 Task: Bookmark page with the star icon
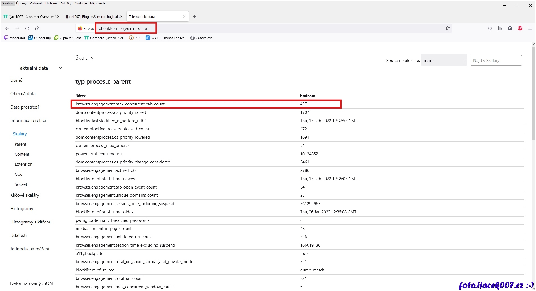coord(448,28)
